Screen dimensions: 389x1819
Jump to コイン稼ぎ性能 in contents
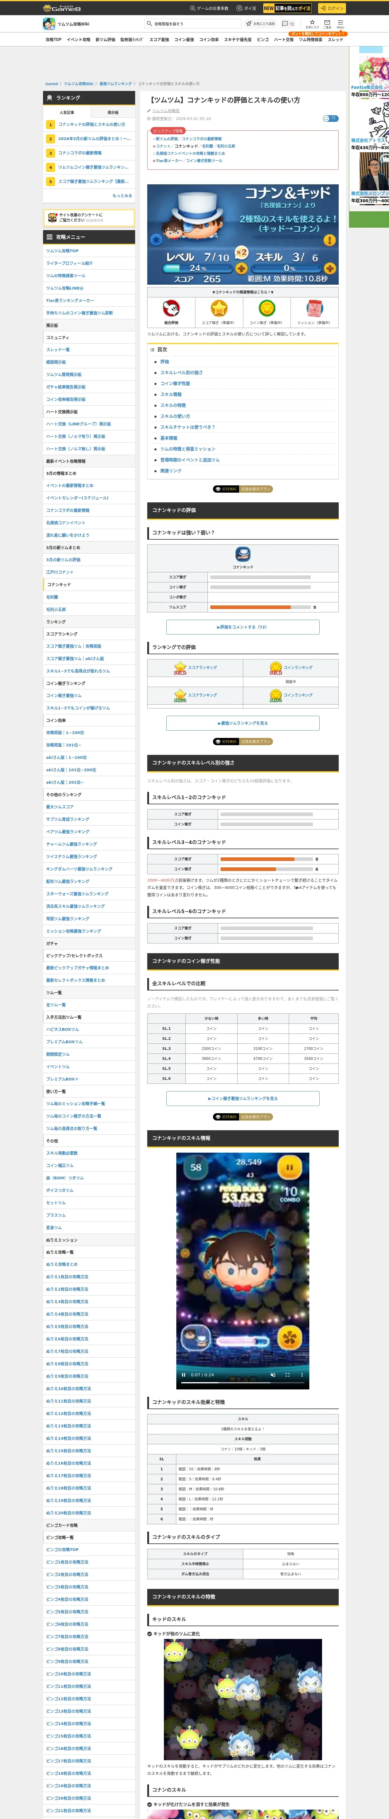(x=175, y=384)
